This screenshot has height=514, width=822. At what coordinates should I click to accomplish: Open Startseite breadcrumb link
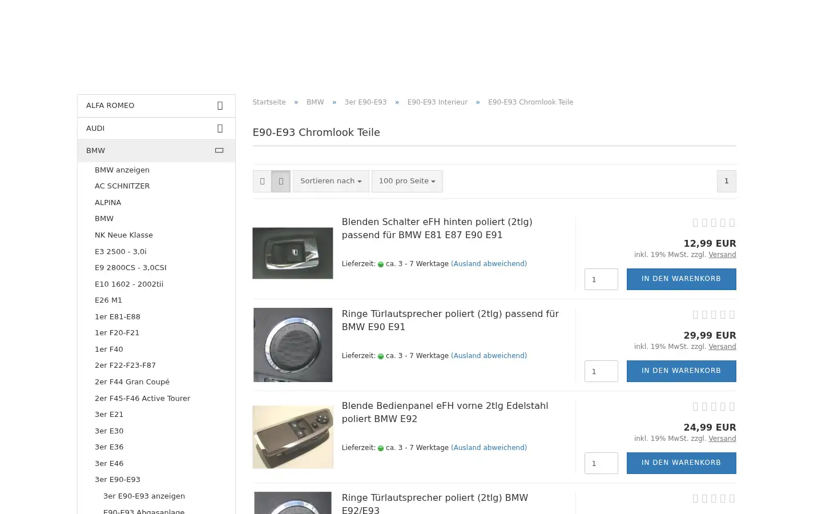click(x=269, y=102)
